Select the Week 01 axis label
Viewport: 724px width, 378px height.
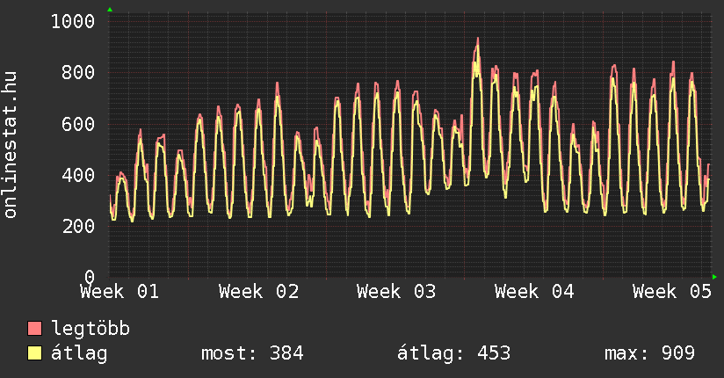[x=120, y=291]
